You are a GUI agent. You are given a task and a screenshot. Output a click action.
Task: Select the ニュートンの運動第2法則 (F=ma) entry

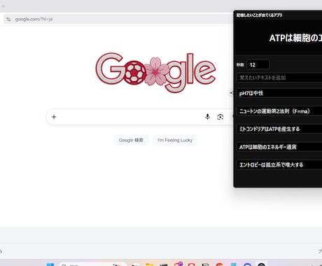(279, 111)
